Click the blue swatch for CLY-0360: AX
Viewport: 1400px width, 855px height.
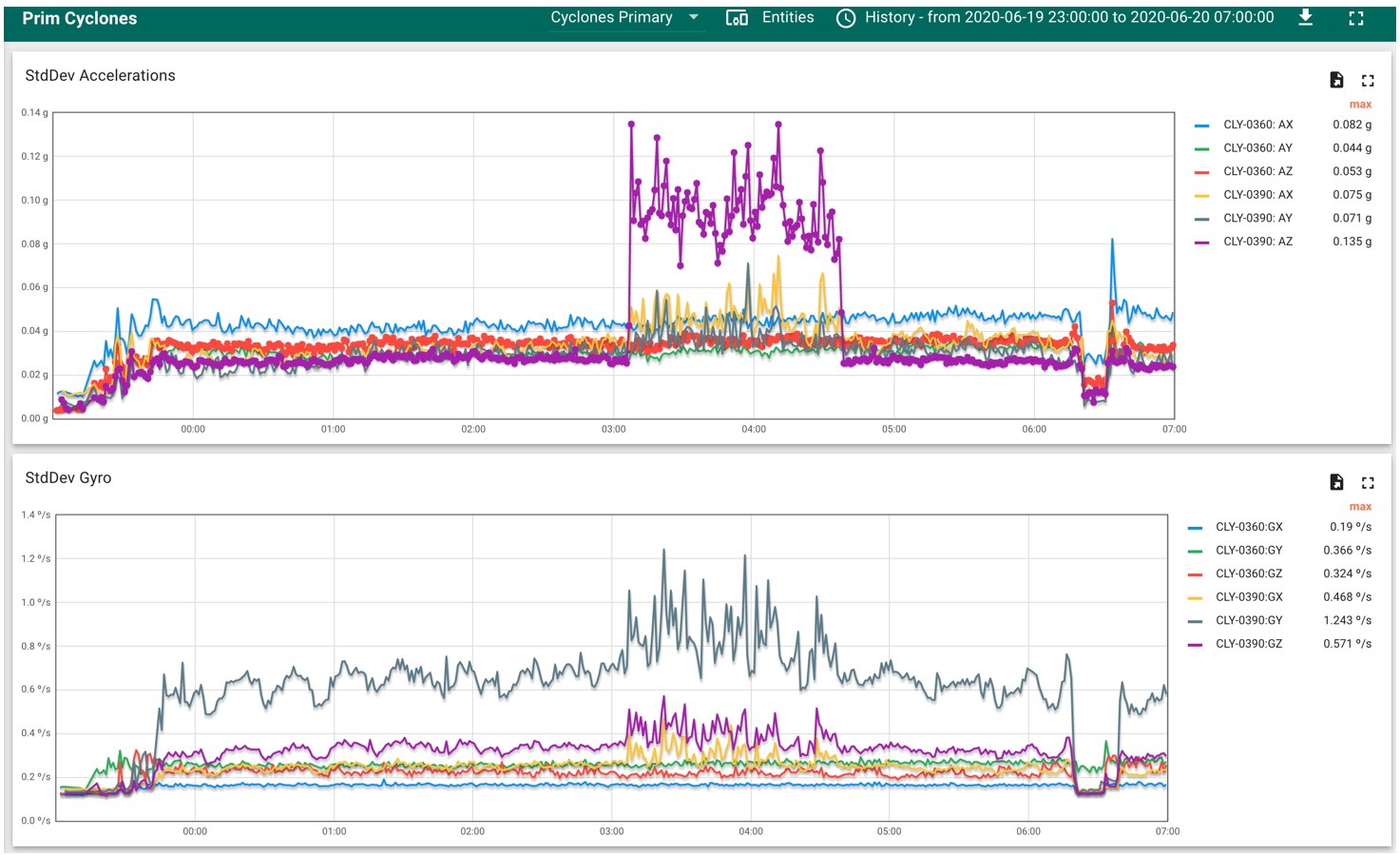coord(1202,126)
